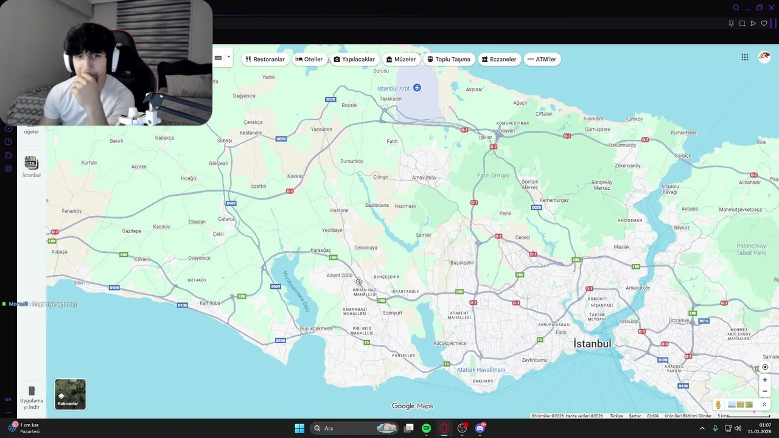The image size is (779, 438).
Task: Filter map by Toplu Taşıma
Action: click(449, 59)
